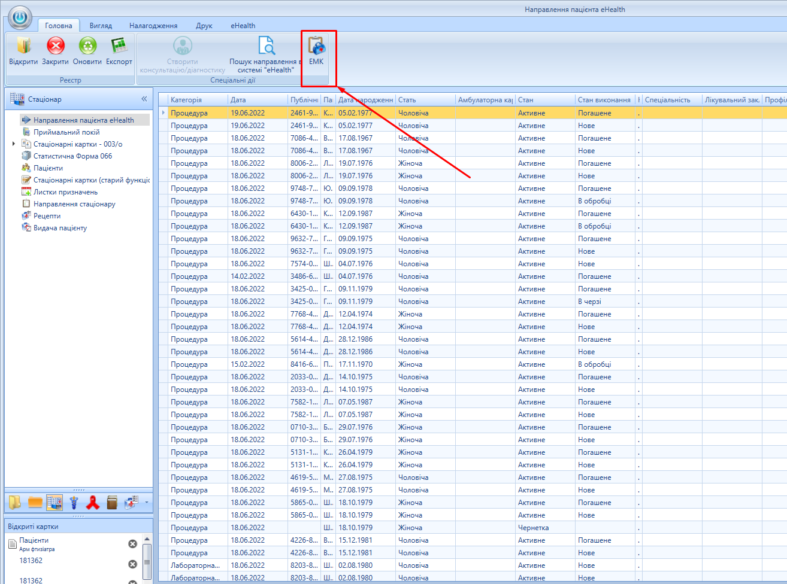787x584 pixels.
Task: Click the Відкрити ribbon icon
Action: pyautogui.click(x=23, y=46)
